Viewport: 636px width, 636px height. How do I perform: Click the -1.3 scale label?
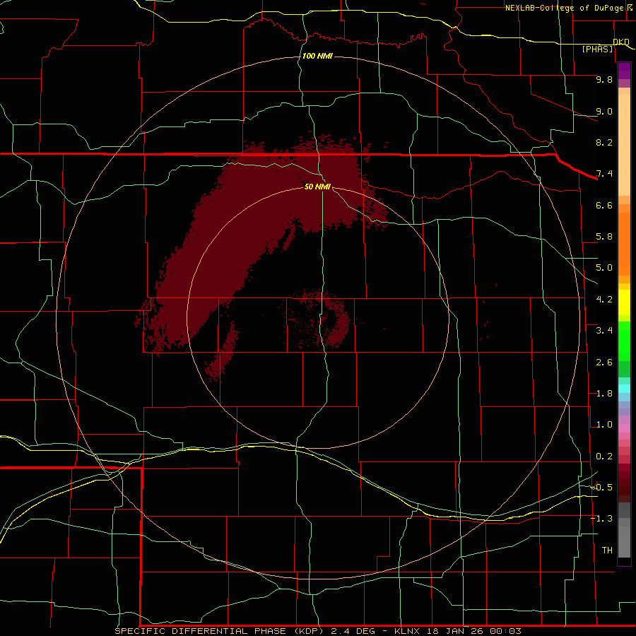pos(601,519)
